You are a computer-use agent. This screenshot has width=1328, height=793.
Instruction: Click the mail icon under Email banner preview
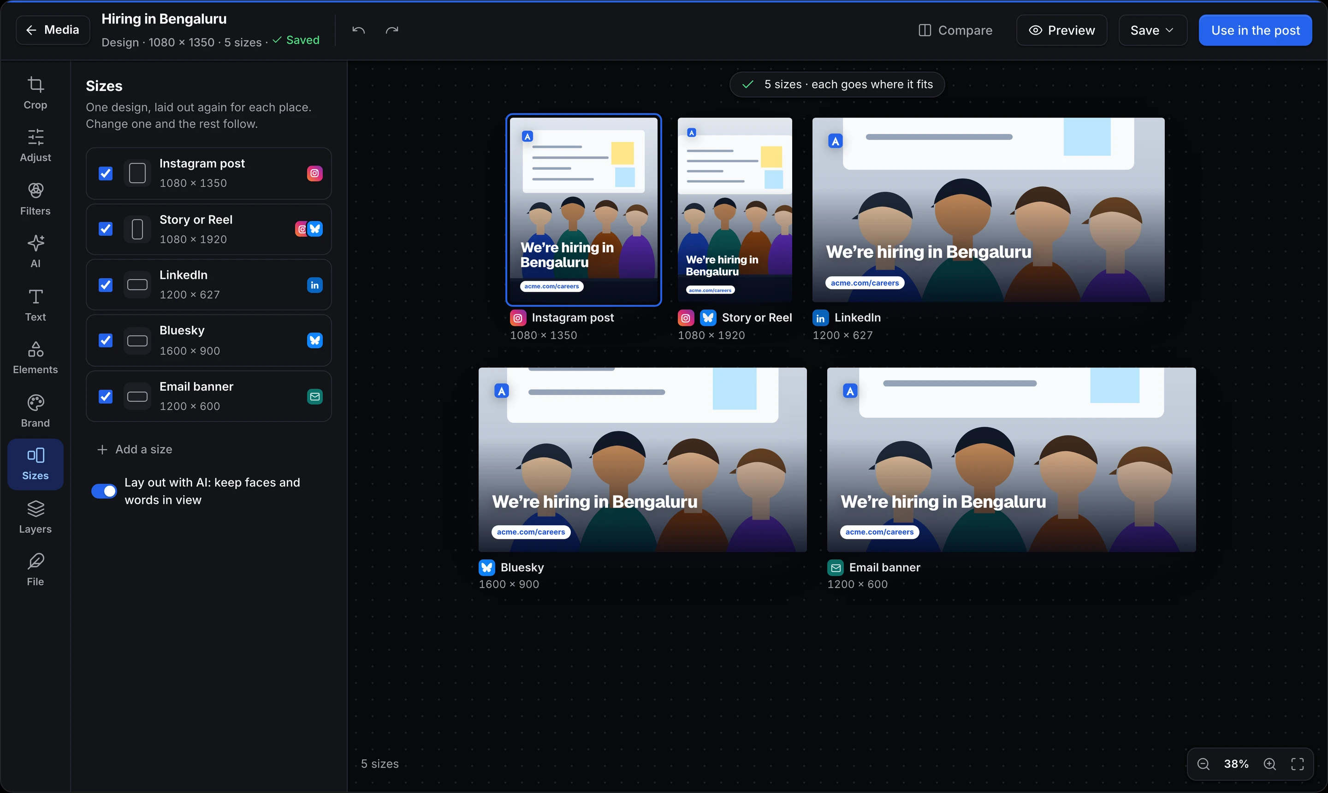[835, 567]
